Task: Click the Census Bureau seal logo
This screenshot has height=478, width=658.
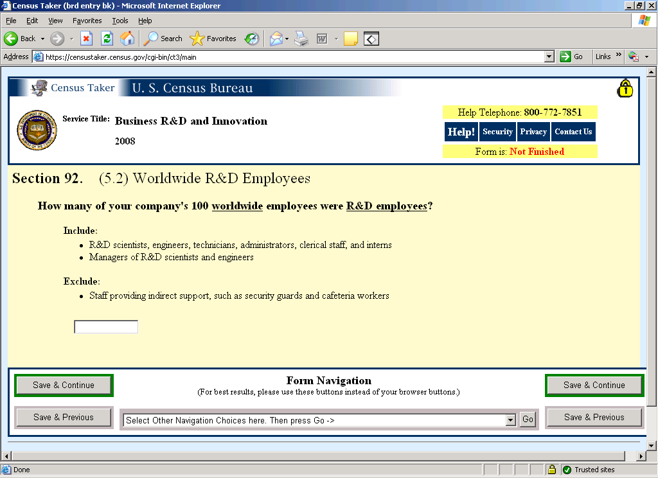Action: pyautogui.click(x=37, y=130)
